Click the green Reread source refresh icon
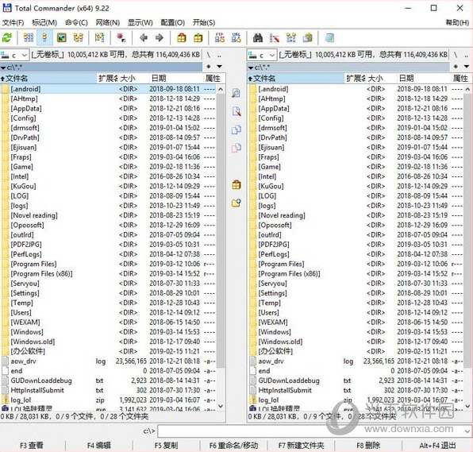 pyautogui.click(x=6, y=38)
